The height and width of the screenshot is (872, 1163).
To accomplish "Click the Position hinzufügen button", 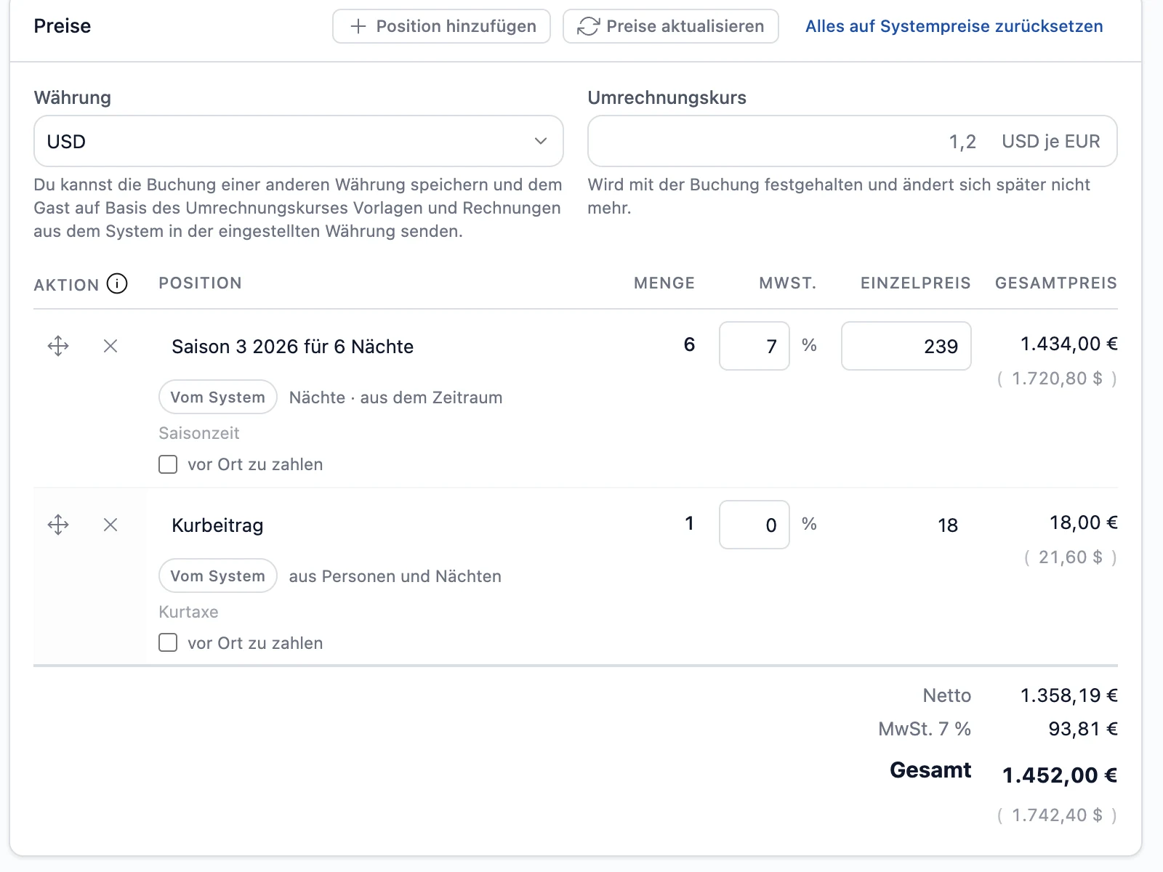I will coord(442,26).
